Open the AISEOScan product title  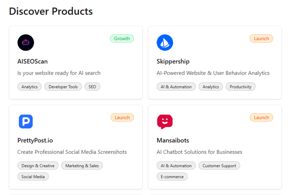[x=32, y=61]
